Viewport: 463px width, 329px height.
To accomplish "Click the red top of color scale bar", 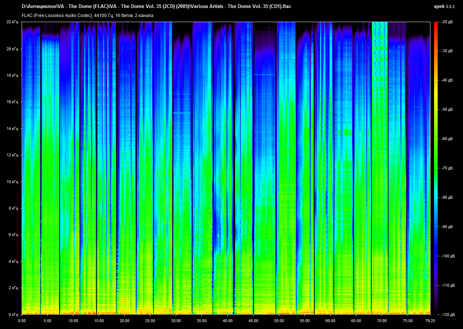I will 436,25.
